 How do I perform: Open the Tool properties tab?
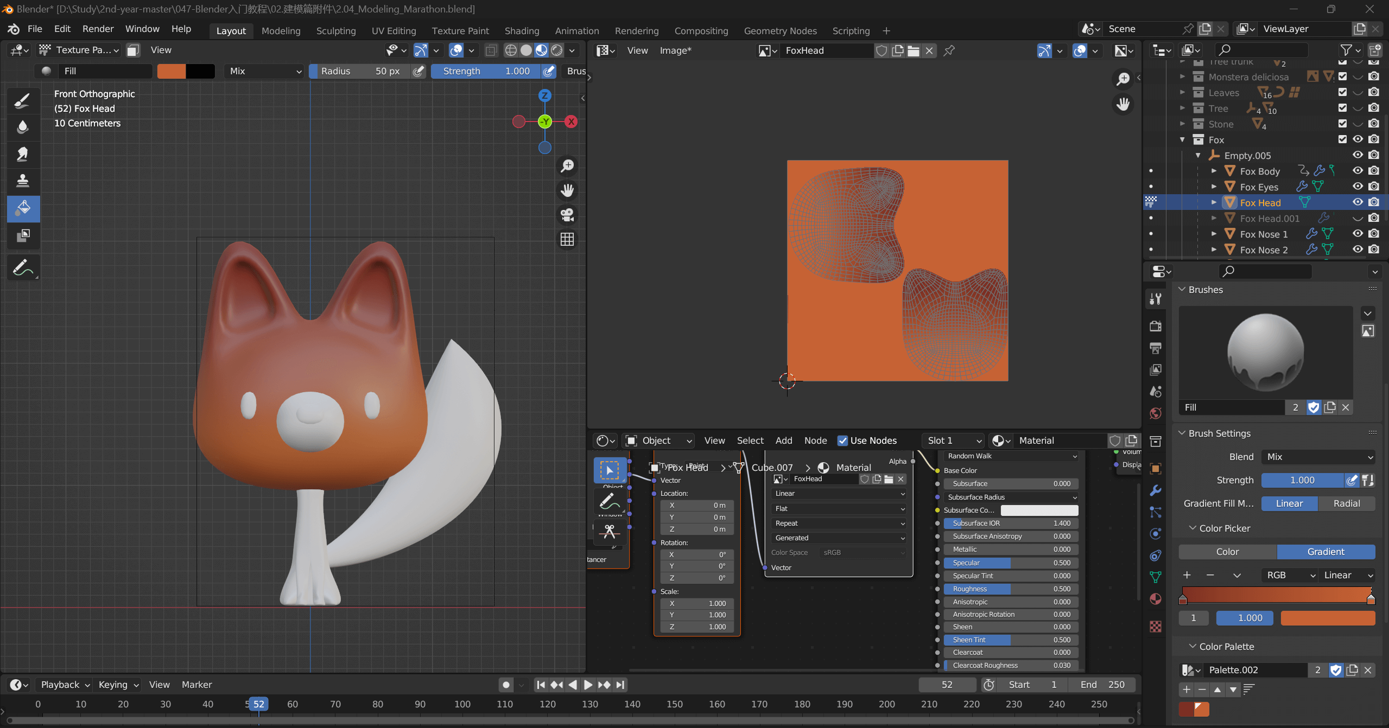1156,299
